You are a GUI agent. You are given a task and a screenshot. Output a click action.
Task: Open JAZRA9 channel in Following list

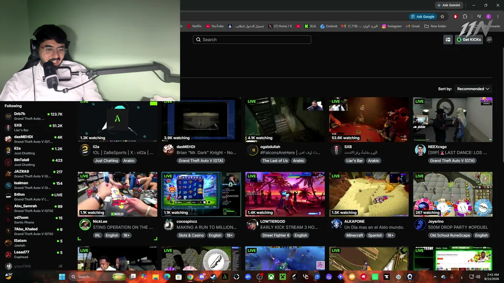pos(33,174)
